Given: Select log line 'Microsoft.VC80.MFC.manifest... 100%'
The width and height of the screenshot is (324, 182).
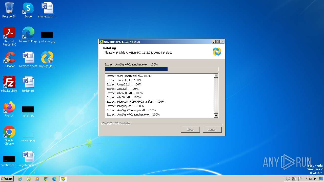Looking at the screenshot, I should pos(135,102).
